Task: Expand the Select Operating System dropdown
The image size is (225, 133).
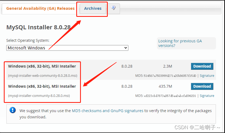Action: (67, 48)
